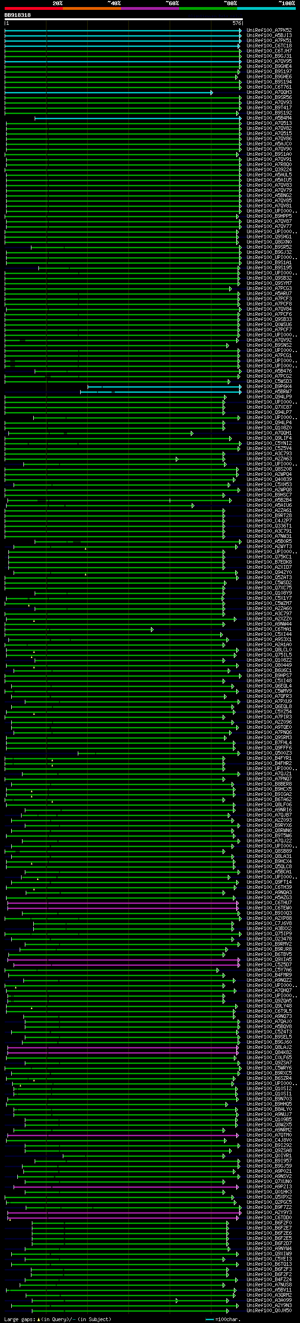Open hit UniRef100_B9GJ31

point(269,56)
